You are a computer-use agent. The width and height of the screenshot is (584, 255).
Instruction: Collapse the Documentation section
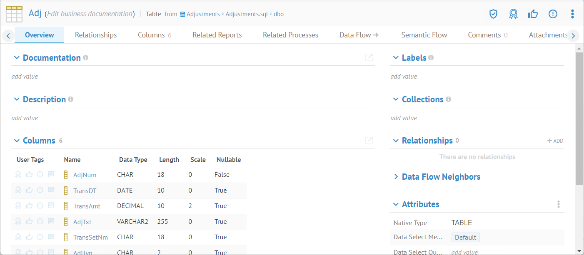[17, 58]
